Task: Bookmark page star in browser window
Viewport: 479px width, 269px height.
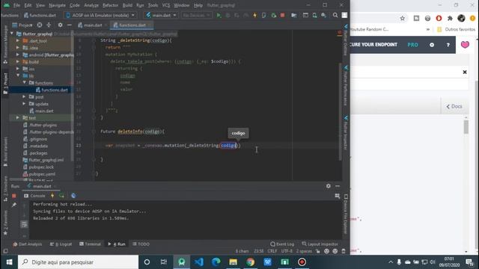Action: click(x=403, y=18)
